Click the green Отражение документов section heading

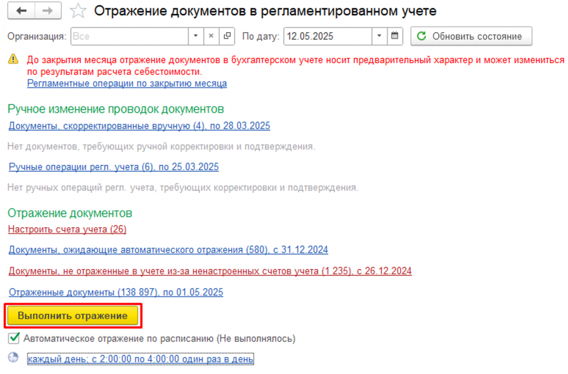click(x=70, y=213)
